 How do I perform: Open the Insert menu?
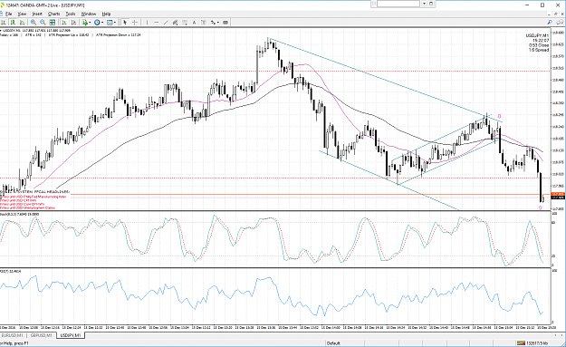pyautogui.click(x=37, y=14)
